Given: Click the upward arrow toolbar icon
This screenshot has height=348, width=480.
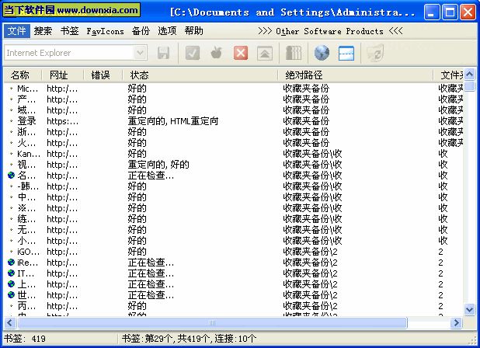Looking at the screenshot, I should [265, 53].
